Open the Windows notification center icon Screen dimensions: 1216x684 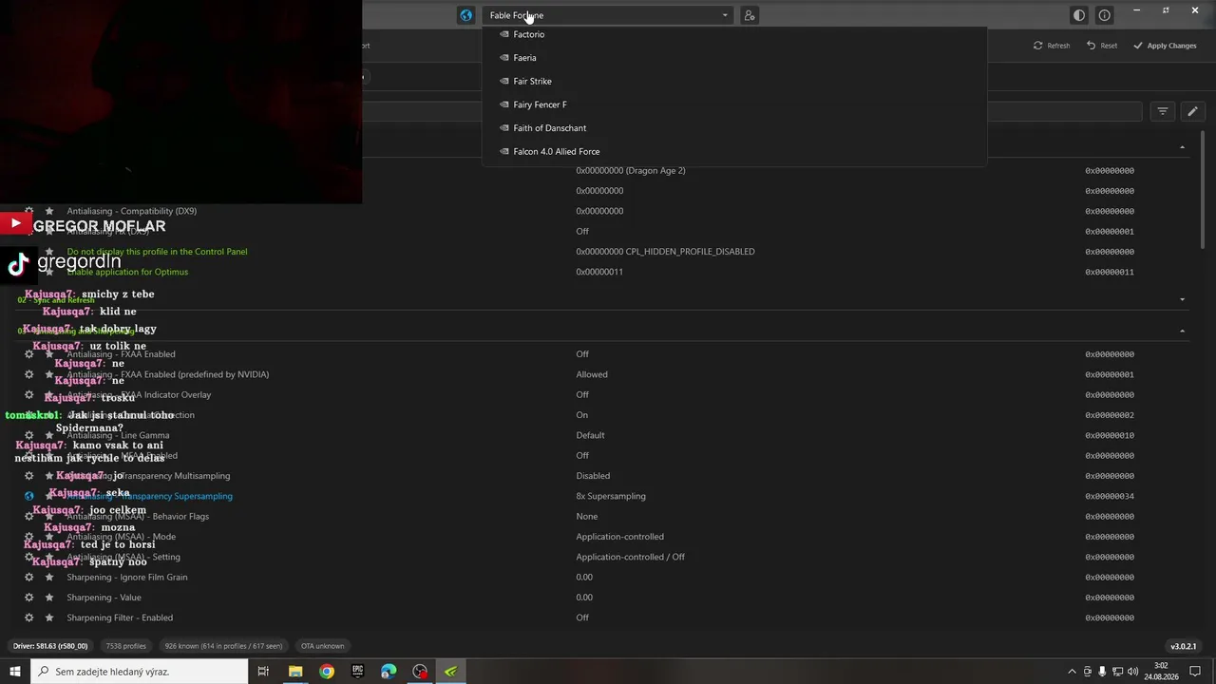[x=1195, y=672]
